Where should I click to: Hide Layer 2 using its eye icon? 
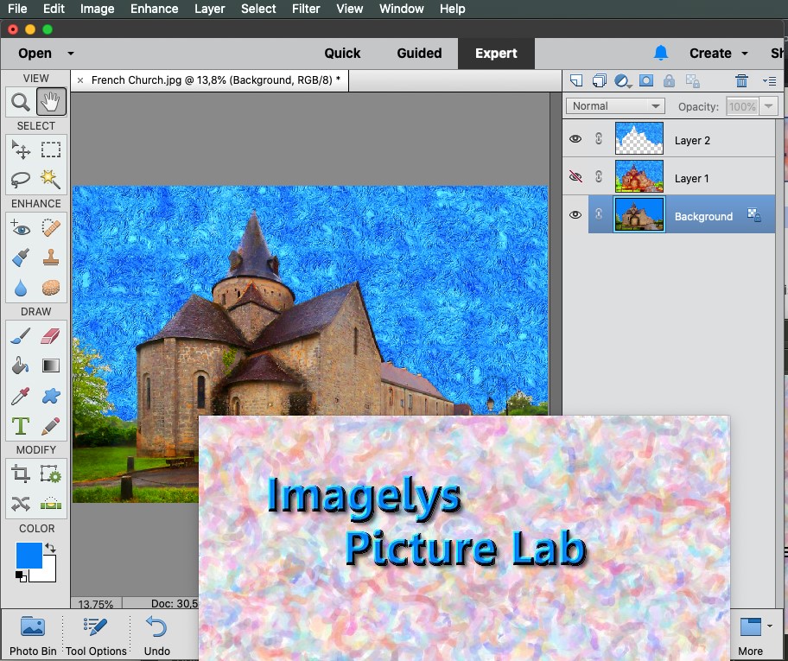click(575, 139)
